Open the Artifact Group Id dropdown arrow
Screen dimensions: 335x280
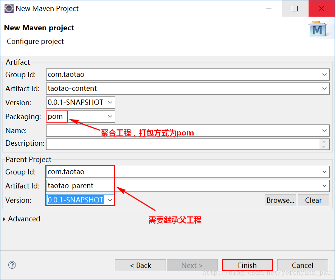click(324, 75)
